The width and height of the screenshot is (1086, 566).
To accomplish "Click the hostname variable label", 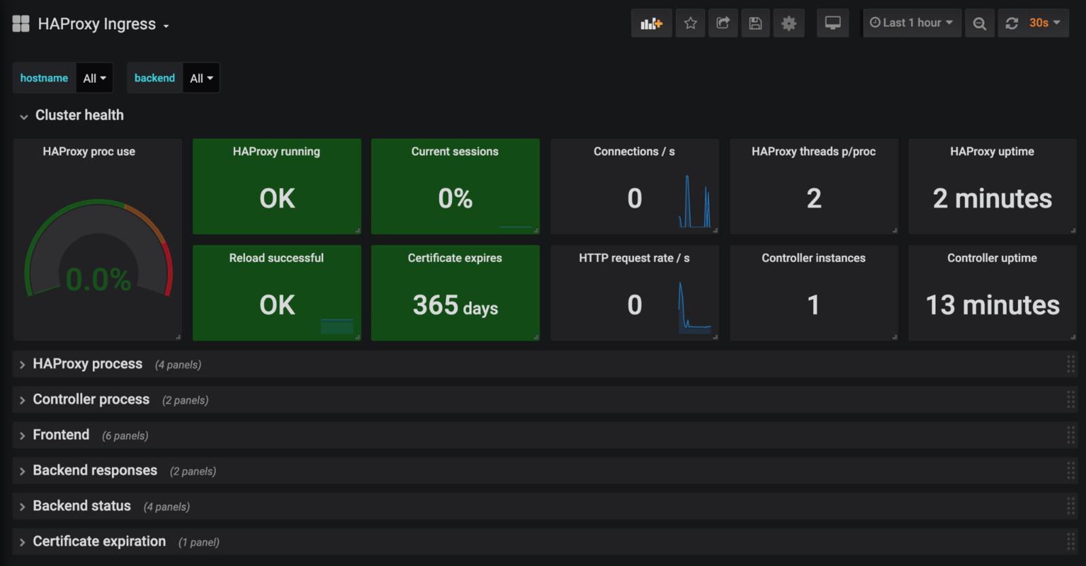I will 44,78.
